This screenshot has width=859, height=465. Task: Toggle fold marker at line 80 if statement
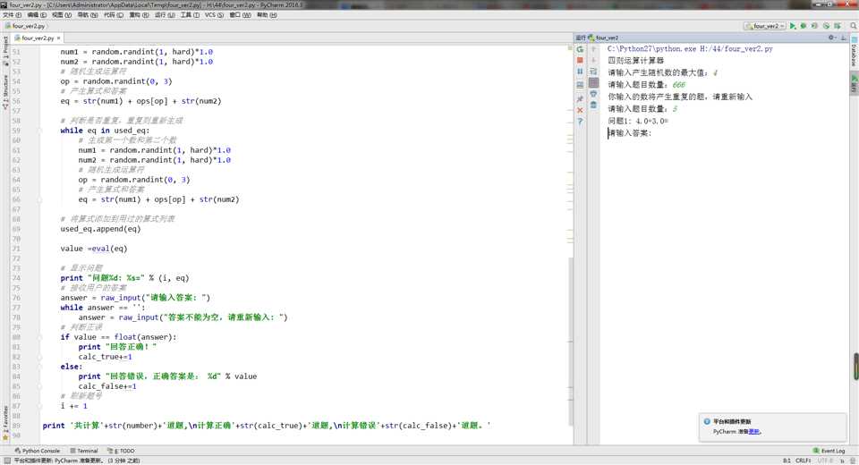(x=40, y=337)
